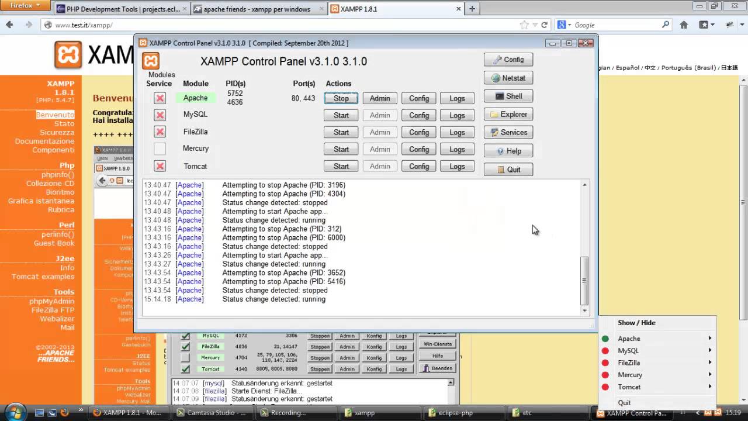Click the red Tomcat status dot in tray menu
The width and height of the screenshot is (748, 421).
605,387
